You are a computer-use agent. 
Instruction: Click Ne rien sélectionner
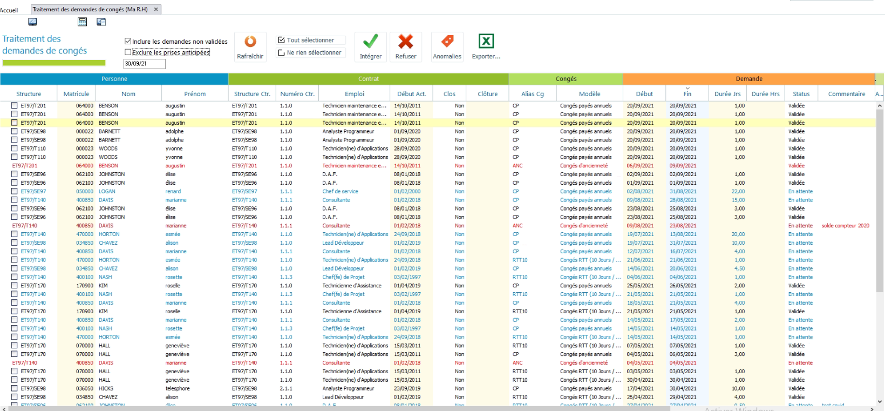point(311,52)
